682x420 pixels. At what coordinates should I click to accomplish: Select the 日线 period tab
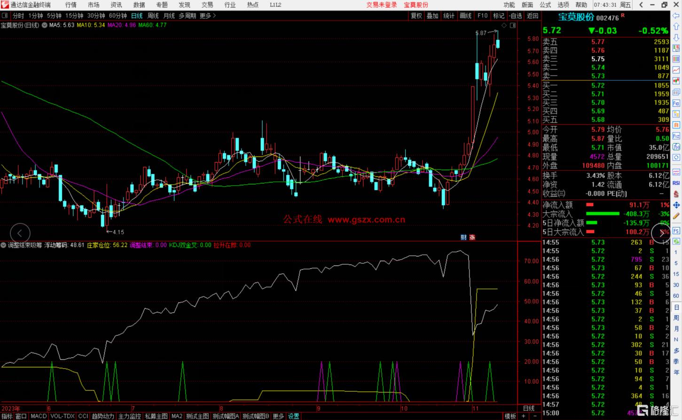pos(137,16)
